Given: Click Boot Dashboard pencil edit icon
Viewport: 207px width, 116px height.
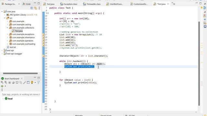Looking at the screenshot, I should pos(25,82).
